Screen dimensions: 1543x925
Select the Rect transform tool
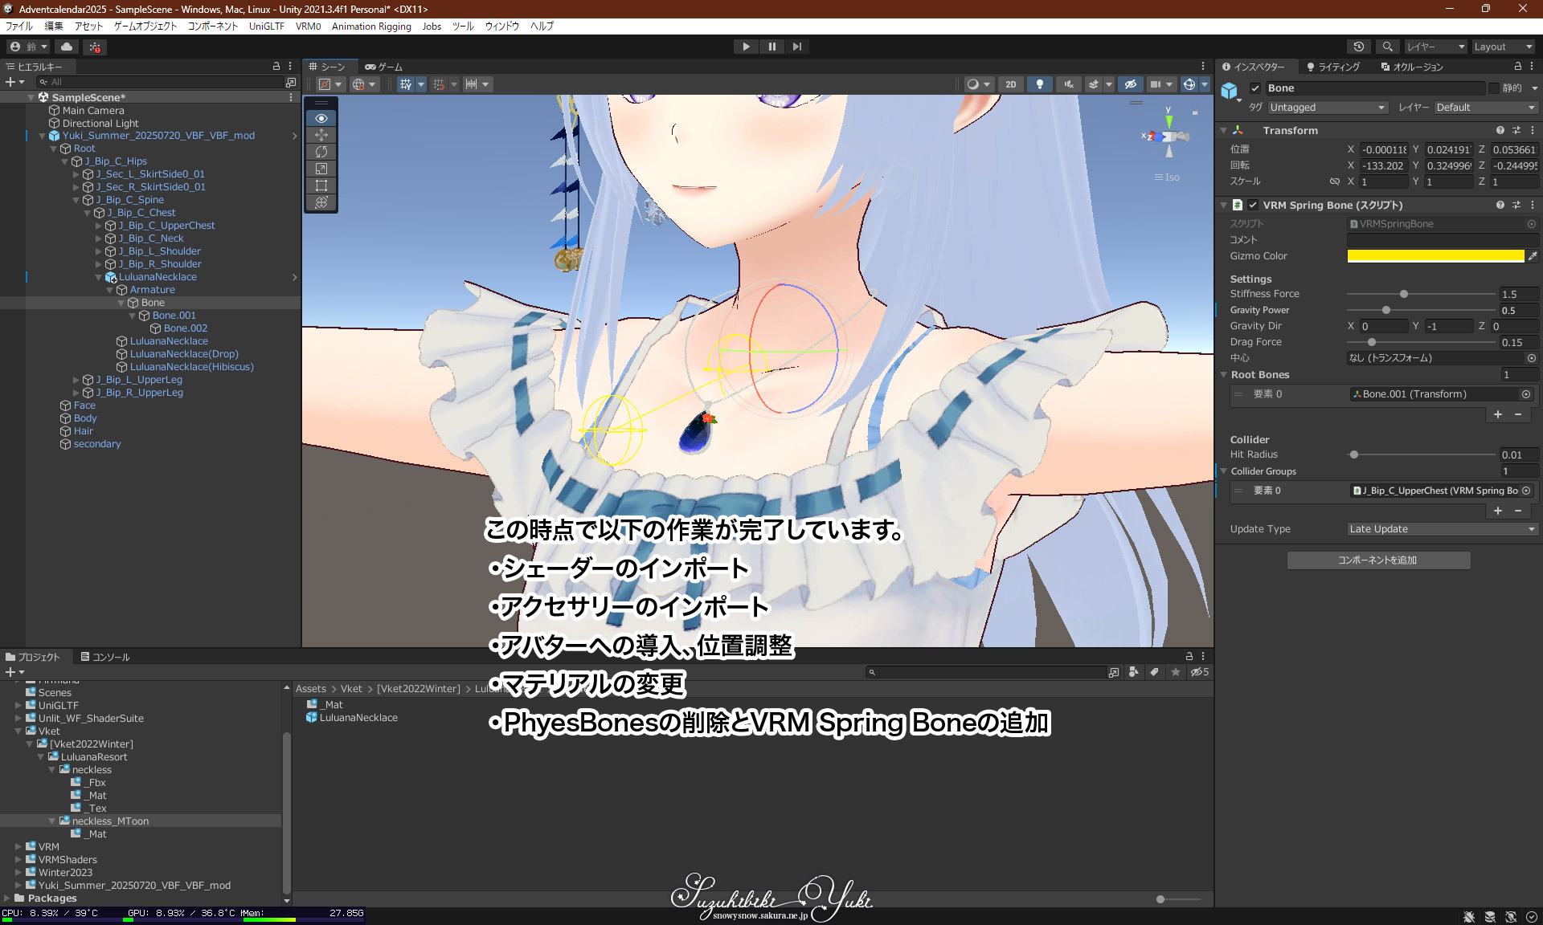click(x=321, y=185)
